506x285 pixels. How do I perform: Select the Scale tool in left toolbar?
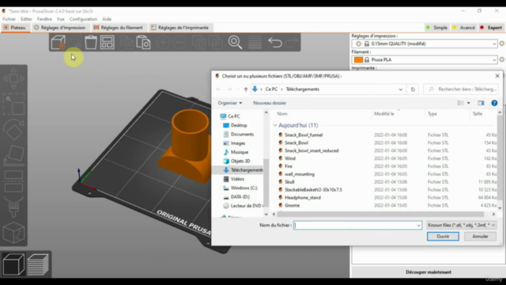(13, 104)
